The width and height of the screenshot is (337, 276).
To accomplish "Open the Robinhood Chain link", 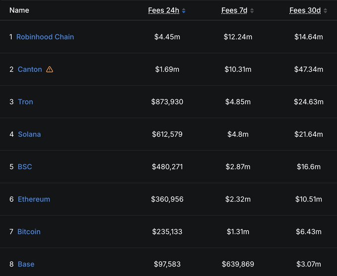I will tap(45, 37).
